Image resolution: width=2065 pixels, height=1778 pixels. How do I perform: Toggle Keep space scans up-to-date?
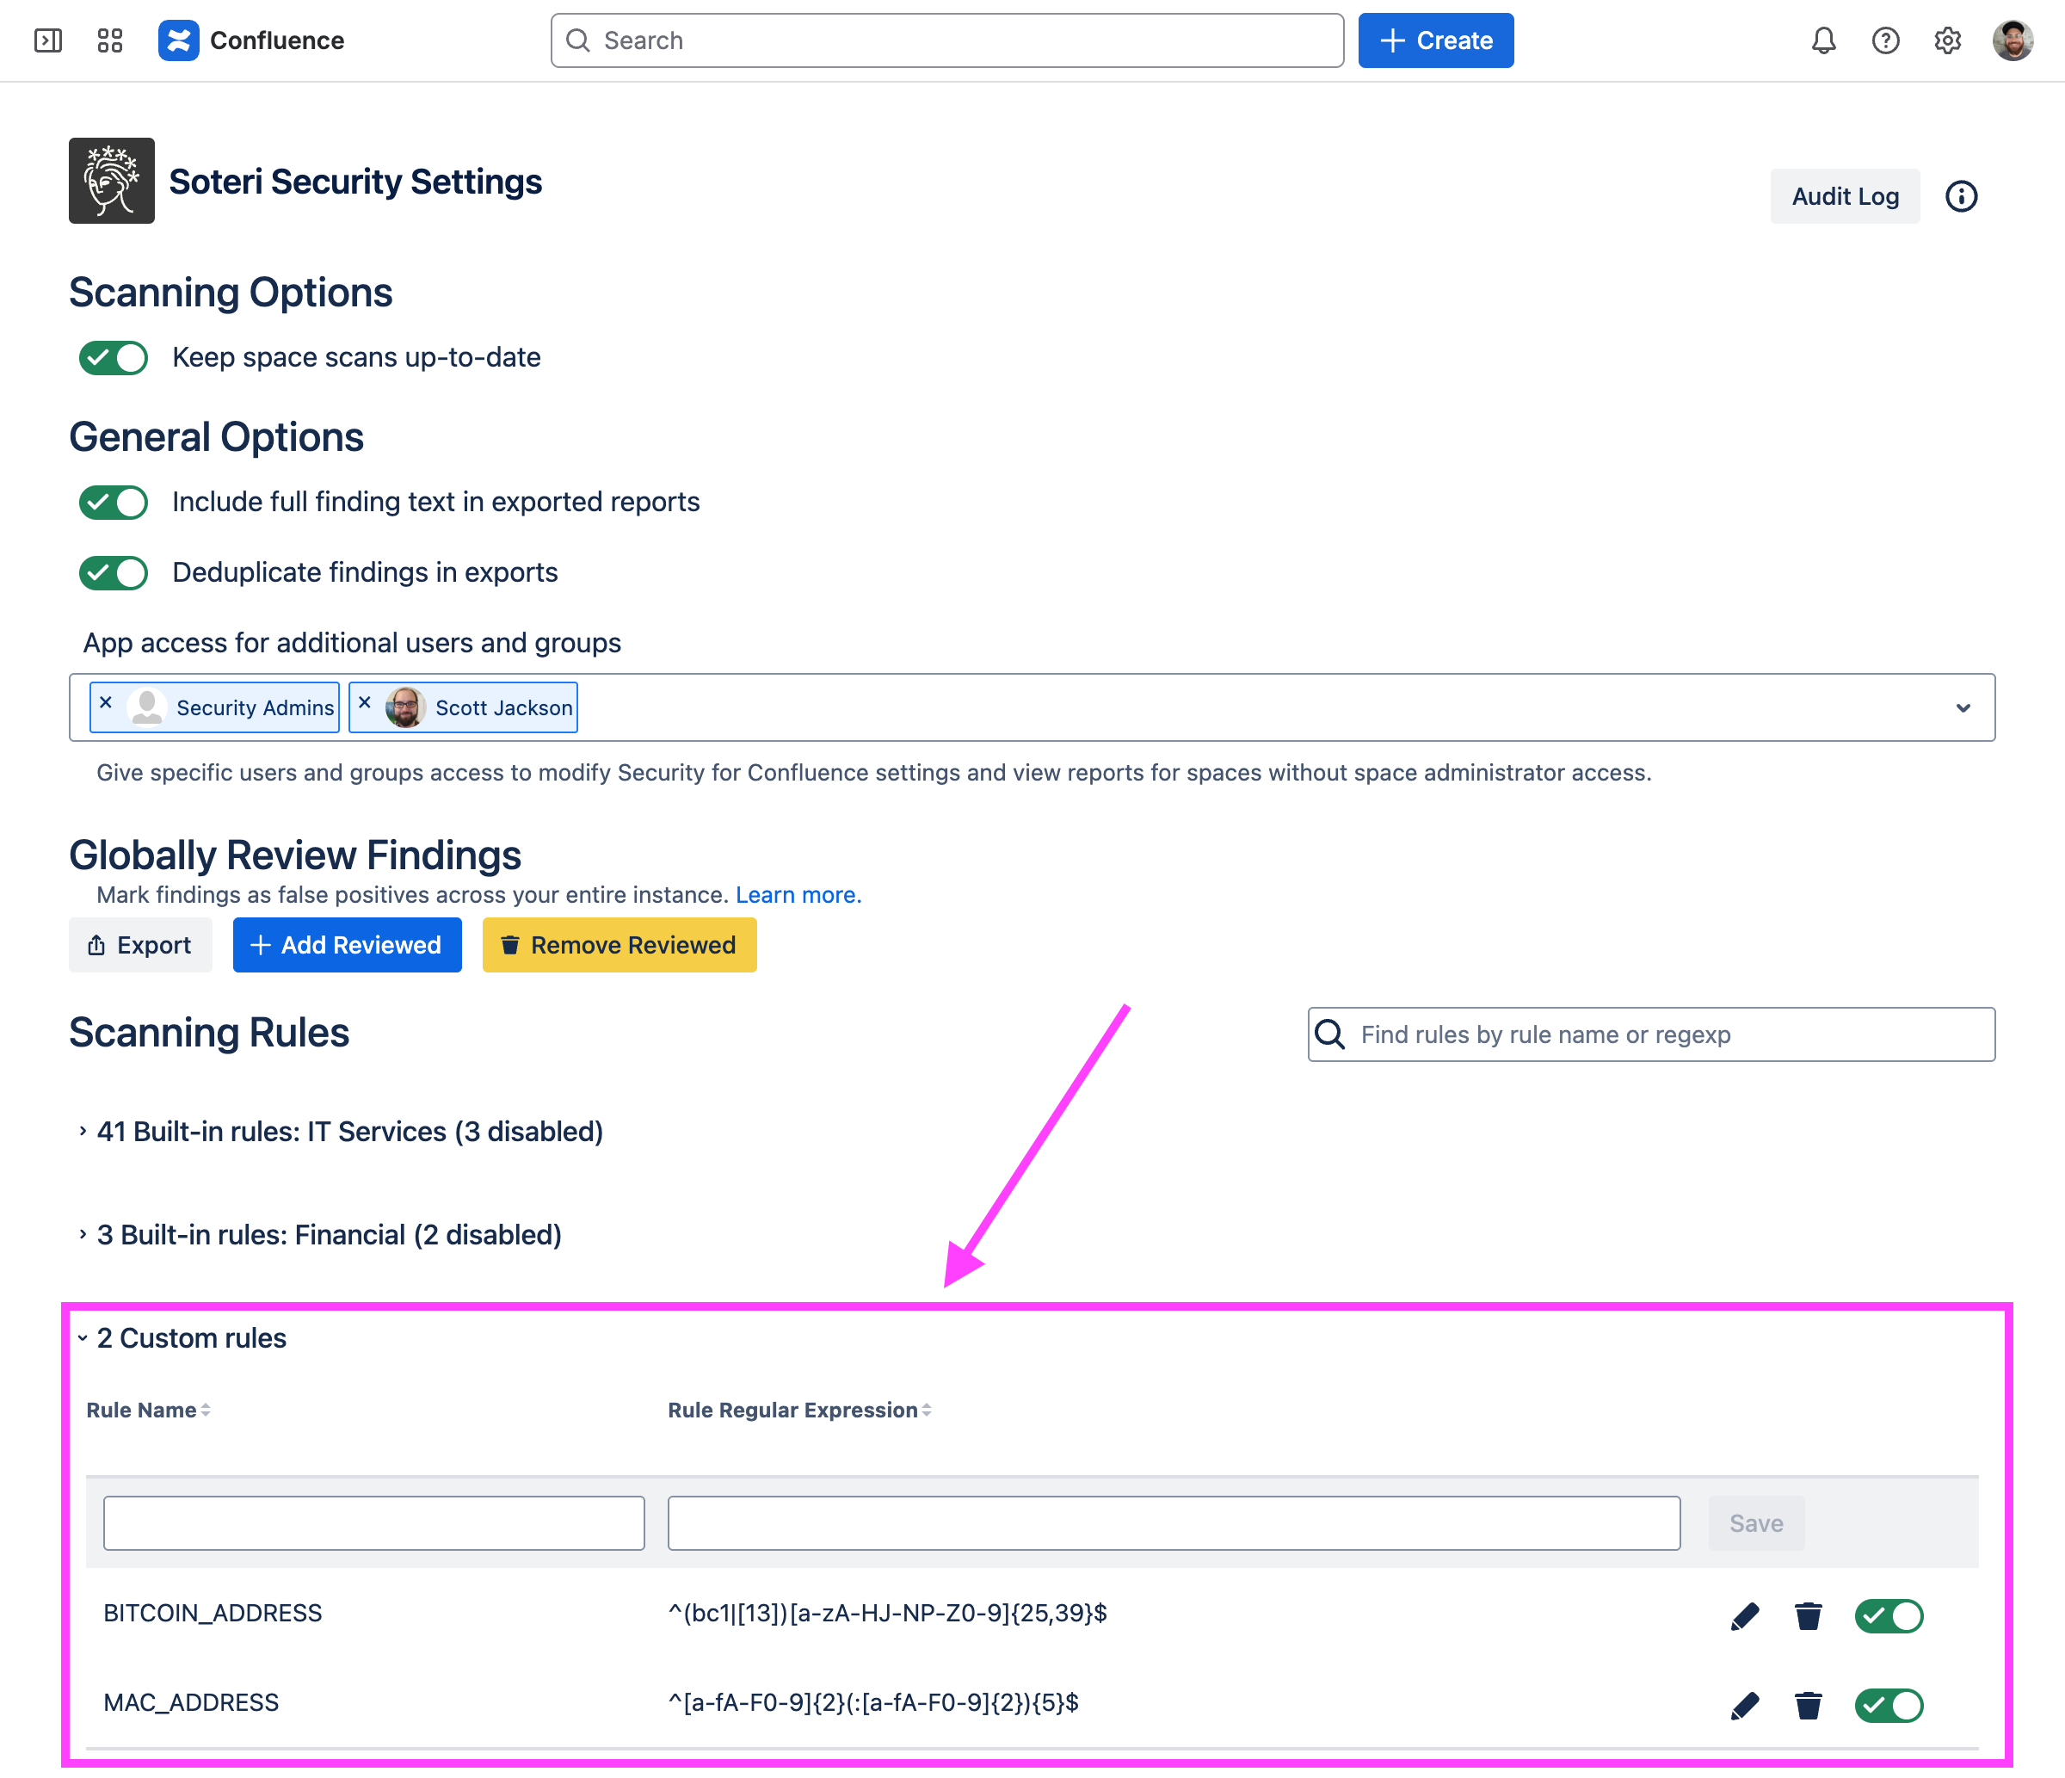(x=114, y=358)
